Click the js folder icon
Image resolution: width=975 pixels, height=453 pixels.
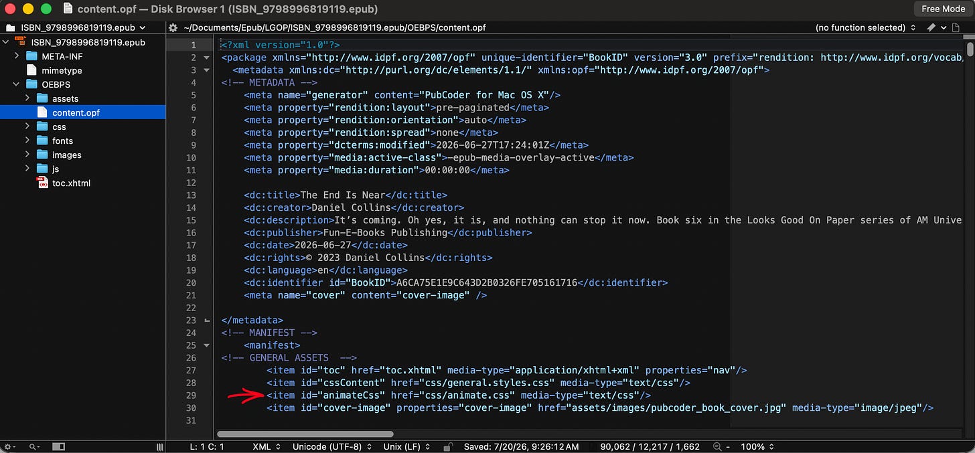tap(42, 169)
